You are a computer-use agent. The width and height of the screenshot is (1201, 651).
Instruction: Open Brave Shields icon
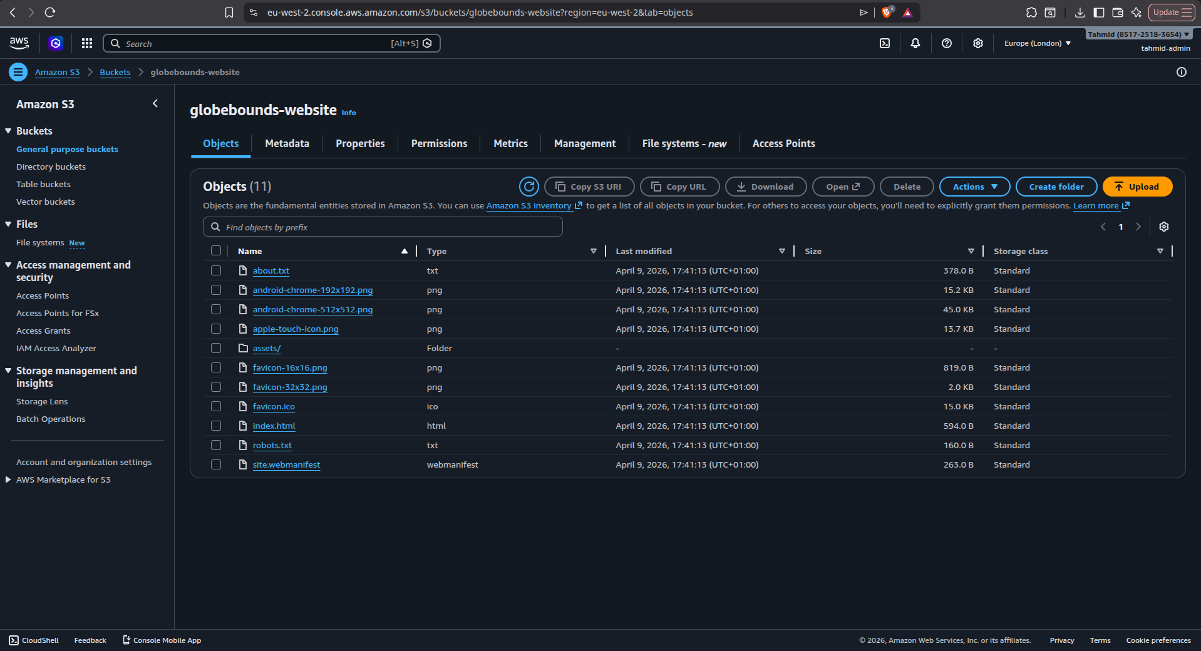click(887, 12)
